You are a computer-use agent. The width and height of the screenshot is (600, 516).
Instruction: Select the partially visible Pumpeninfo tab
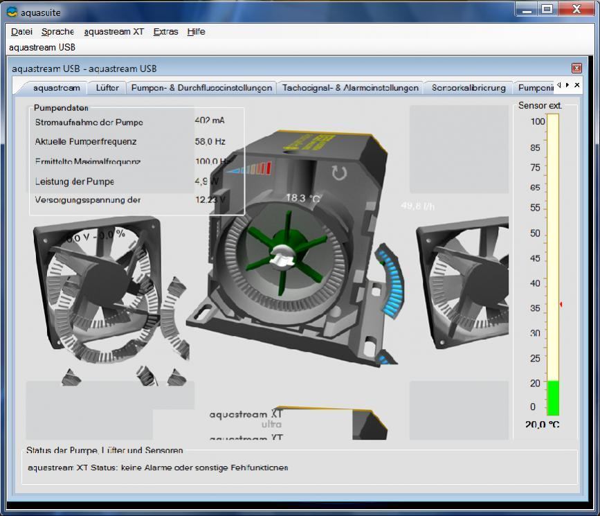535,88
